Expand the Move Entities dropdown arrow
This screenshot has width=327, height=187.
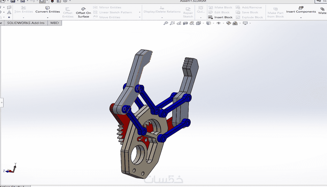coord(140,17)
